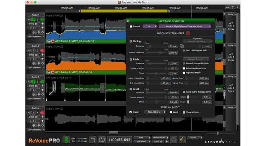Click the vertical zoom arrows icon
Image resolution: width=265 pixels, height=146 pixels.
pos(233,8)
